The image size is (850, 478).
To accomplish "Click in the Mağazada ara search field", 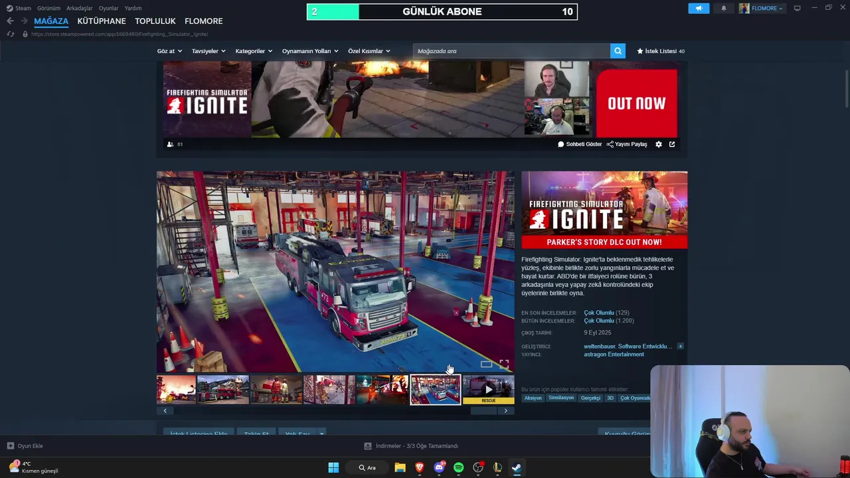I will point(511,51).
